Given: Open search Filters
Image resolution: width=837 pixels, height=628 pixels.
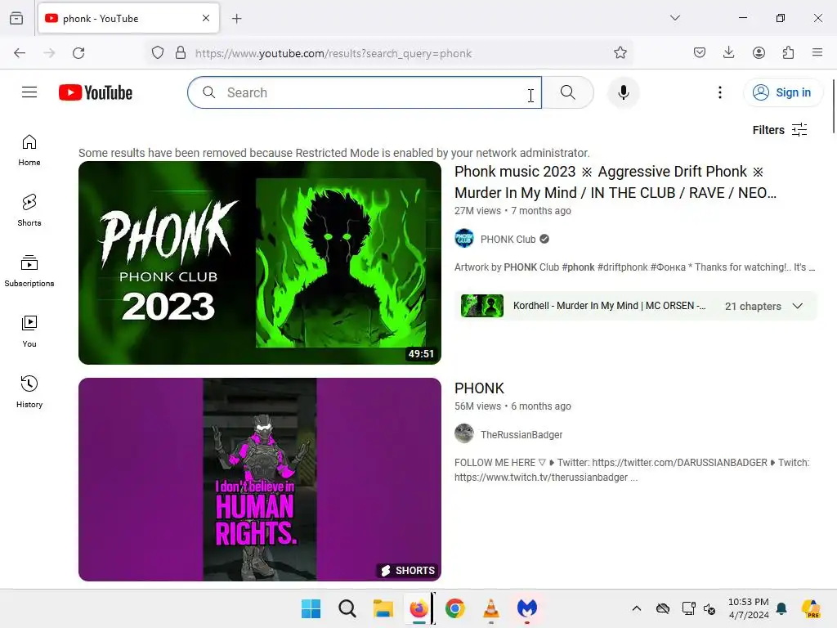Looking at the screenshot, I should (x=780, y=130).
